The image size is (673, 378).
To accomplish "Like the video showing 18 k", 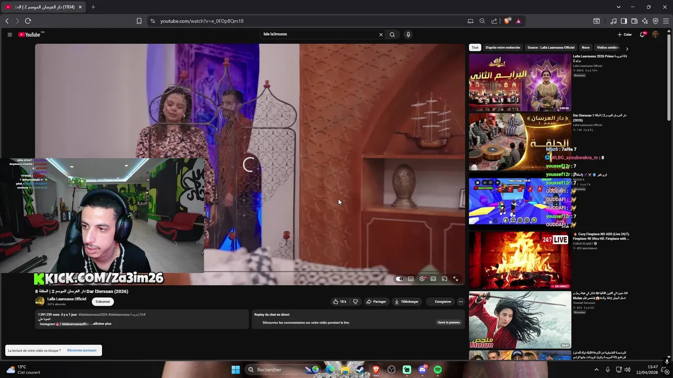I will point(340,301).
